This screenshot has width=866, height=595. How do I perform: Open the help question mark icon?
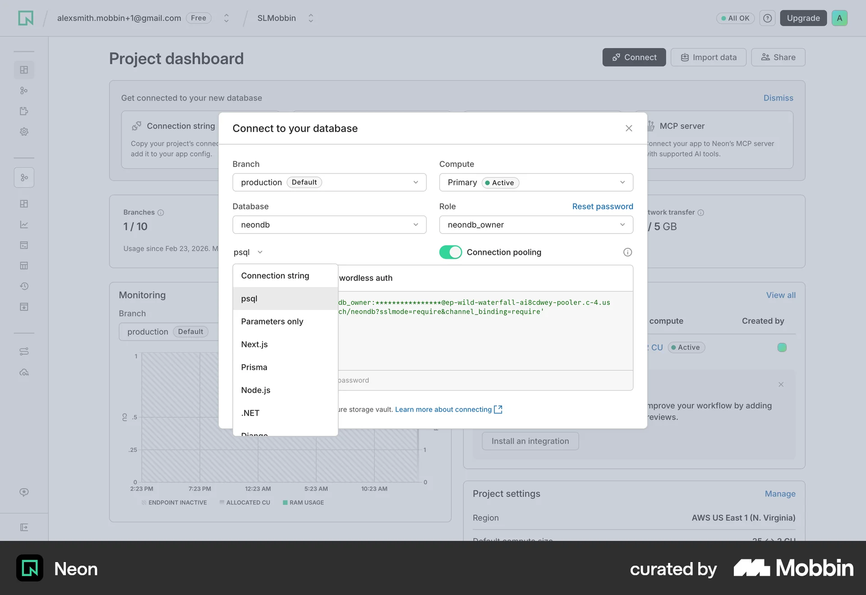[767, 18]
